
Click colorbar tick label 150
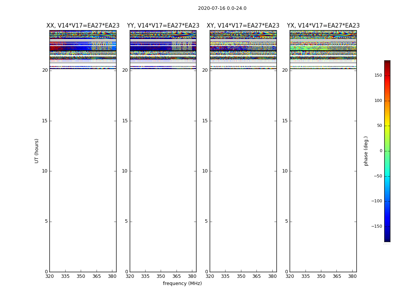[x=378, y=75]
